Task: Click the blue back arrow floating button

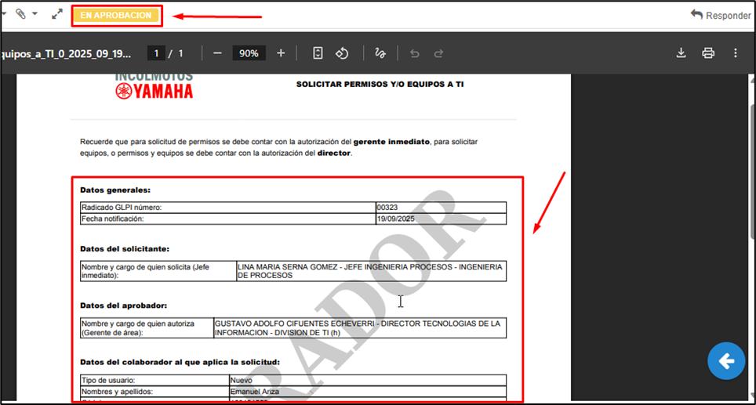Action: point(726,361)
